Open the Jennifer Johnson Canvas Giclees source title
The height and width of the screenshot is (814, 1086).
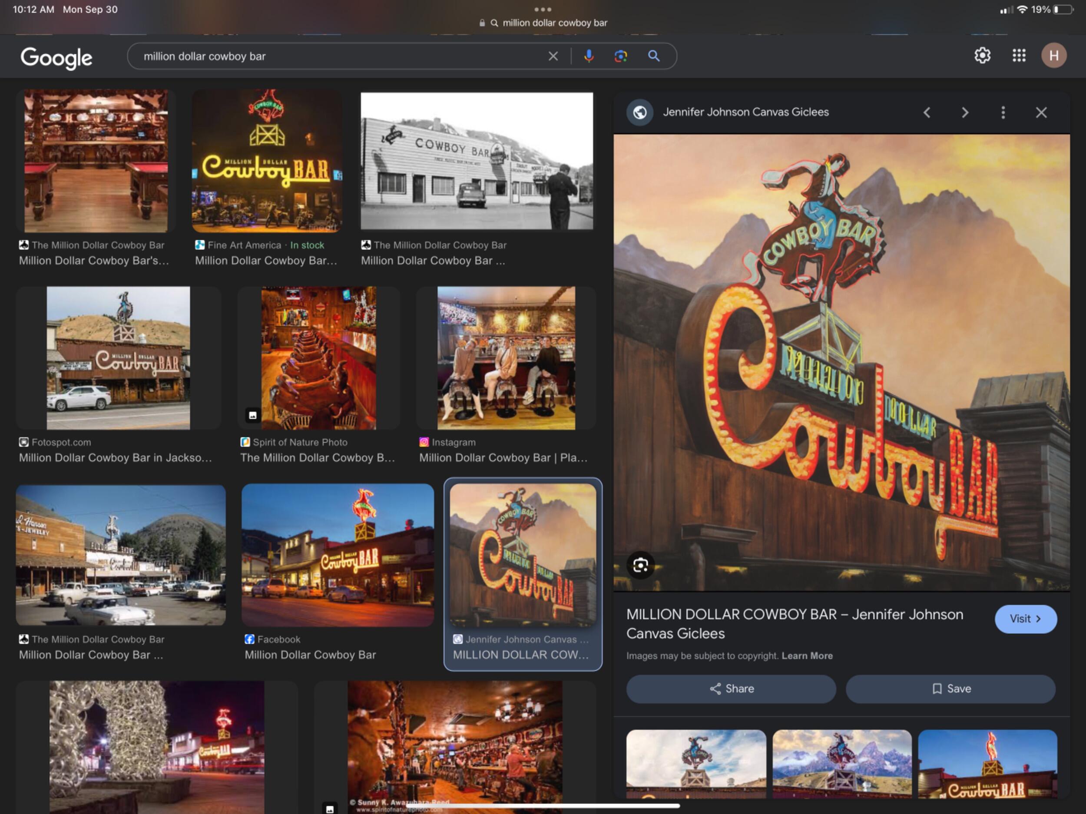coord(745,112)
